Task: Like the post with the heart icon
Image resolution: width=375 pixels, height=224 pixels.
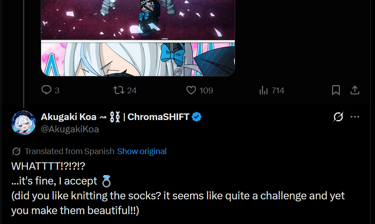Action: point(191,90)
